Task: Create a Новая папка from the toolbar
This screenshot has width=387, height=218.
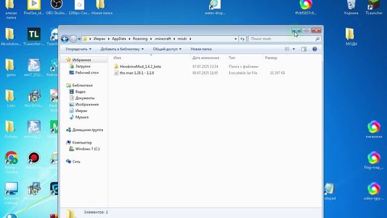Action: pyautogui.click(x=201, y=49)
